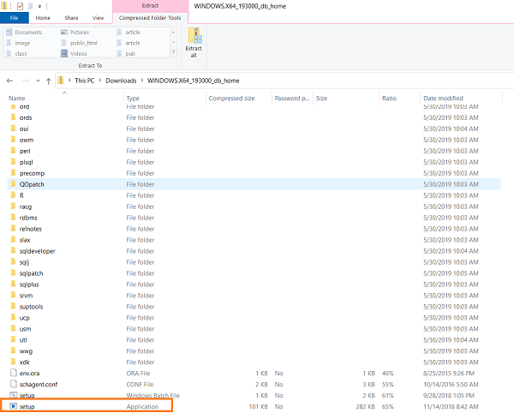Sort by Compressed size column header
The width and height of the screenshot is (514, 413).
pos(239,98)
